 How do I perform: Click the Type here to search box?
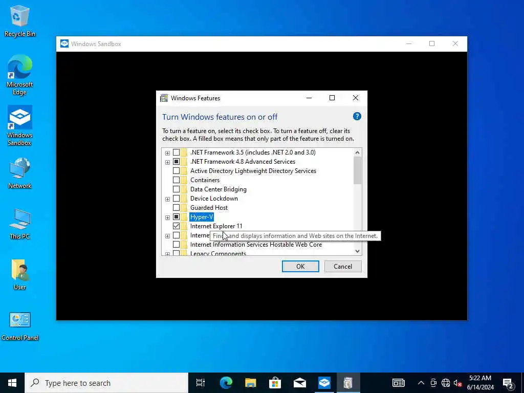coord(106,383)
